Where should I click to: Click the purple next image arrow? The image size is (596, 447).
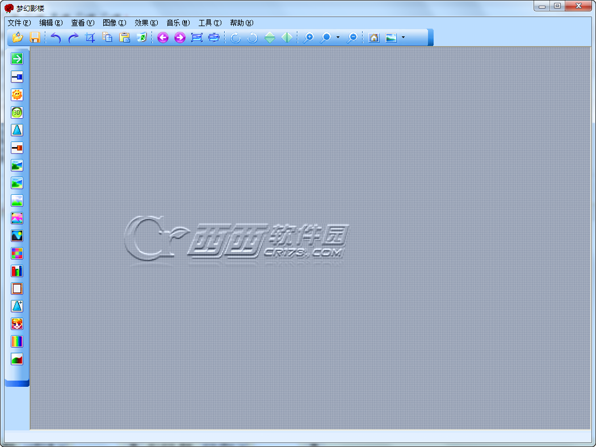pyautogui.click(x=180, y=37)
